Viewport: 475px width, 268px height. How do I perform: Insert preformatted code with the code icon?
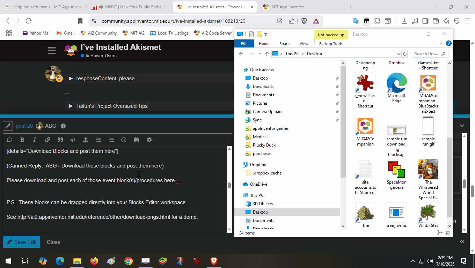73,140
